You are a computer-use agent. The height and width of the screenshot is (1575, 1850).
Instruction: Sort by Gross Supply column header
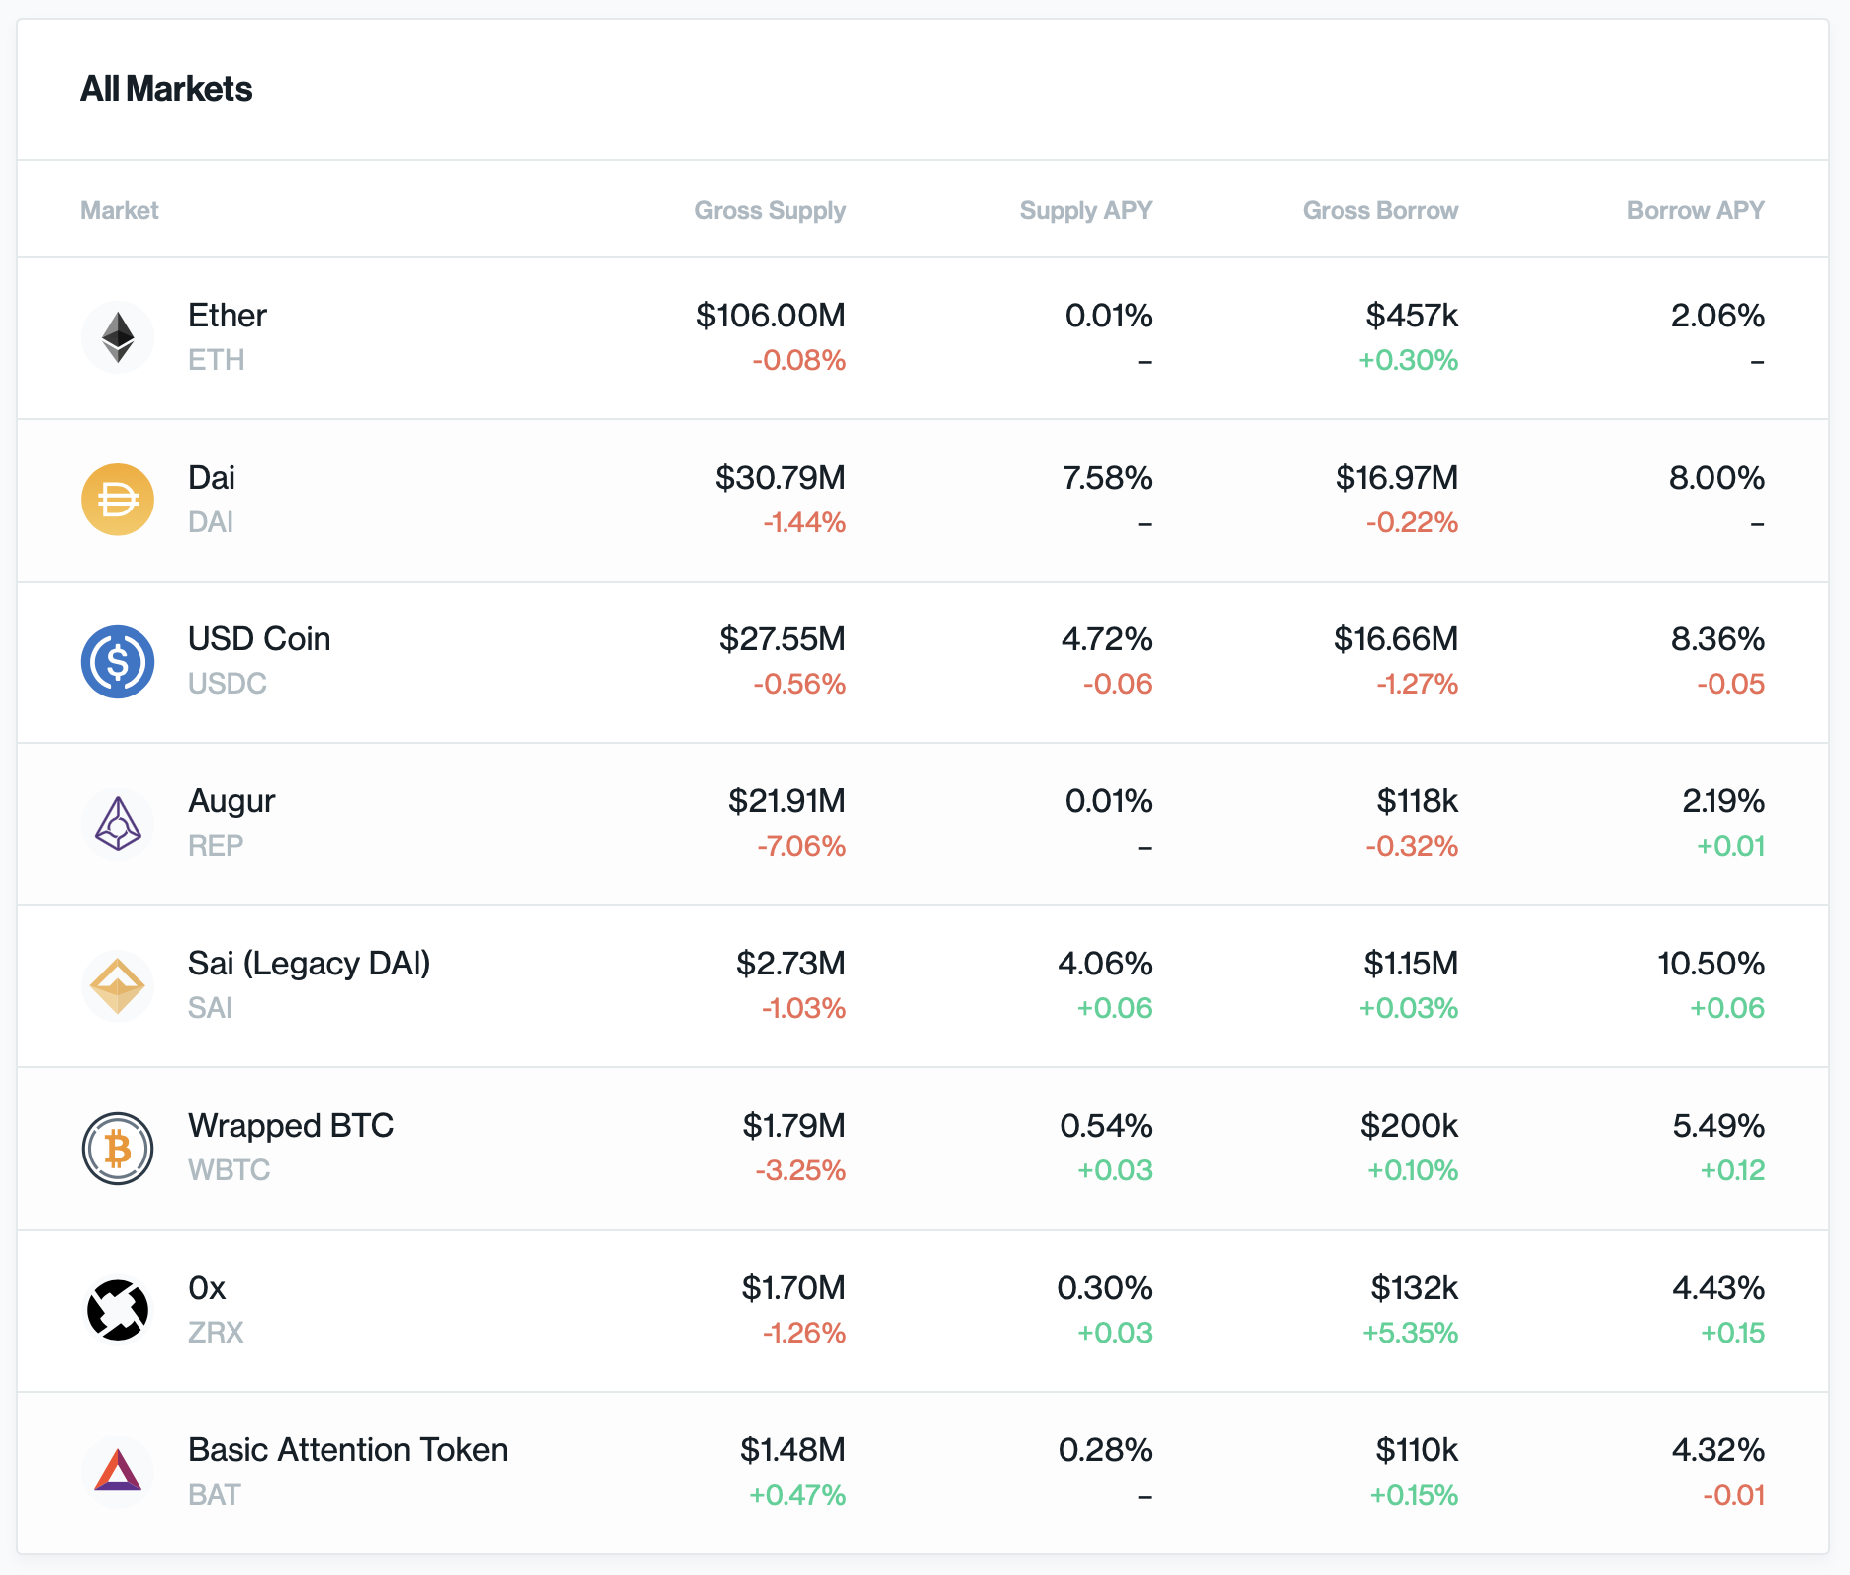770,210
